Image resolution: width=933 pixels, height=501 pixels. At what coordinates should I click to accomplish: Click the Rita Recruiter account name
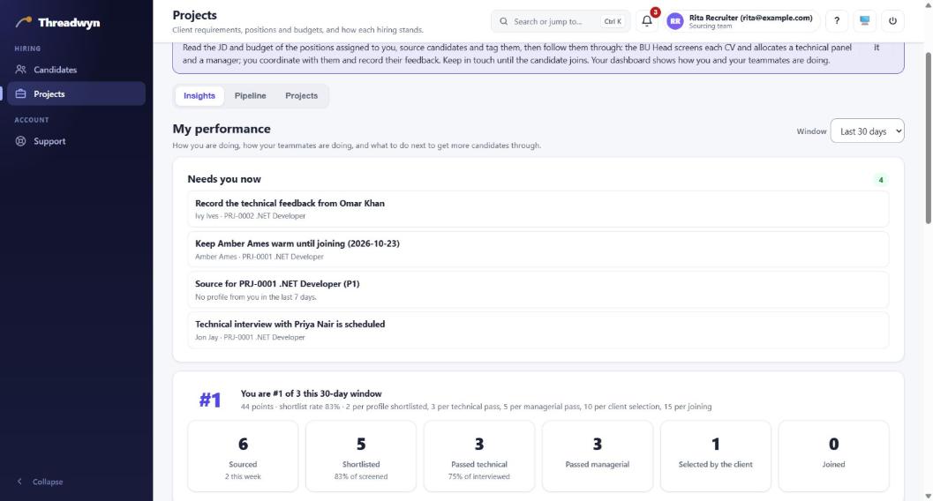click(x=750, y=18)
